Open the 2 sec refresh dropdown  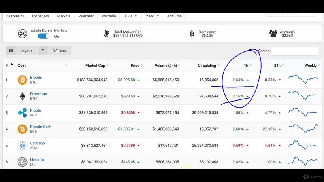[152, 16]
